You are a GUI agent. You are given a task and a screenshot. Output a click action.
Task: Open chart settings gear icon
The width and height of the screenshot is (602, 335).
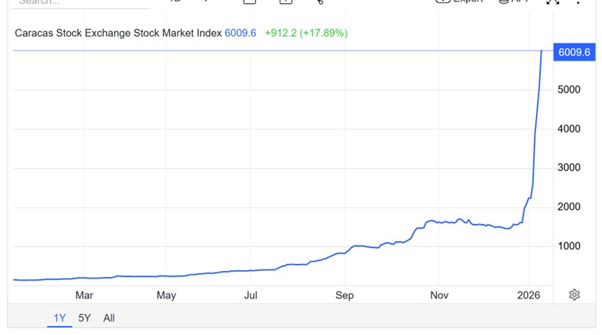coord(574,295)
